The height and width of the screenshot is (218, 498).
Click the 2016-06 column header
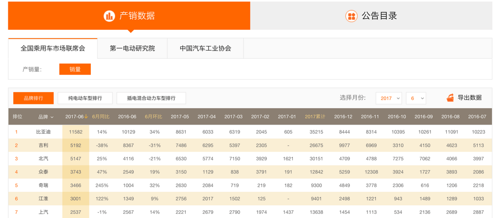click(127, 117)
